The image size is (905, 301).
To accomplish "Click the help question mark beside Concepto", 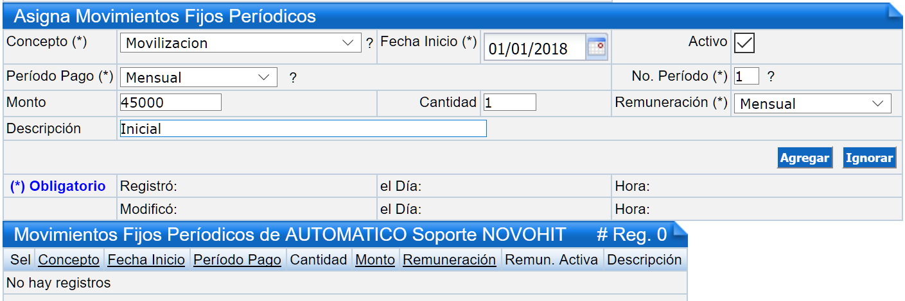I will 369,44.
